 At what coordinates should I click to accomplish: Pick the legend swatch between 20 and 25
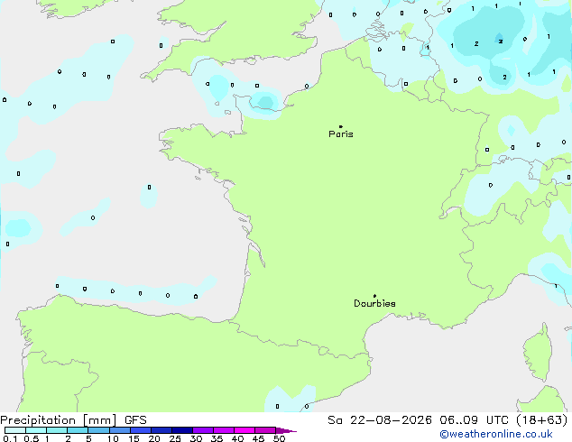(161, 430)
